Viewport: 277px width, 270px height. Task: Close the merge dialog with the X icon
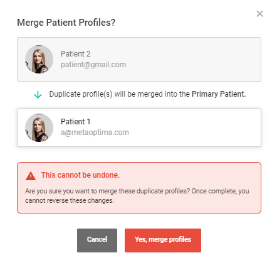point(259,14)
